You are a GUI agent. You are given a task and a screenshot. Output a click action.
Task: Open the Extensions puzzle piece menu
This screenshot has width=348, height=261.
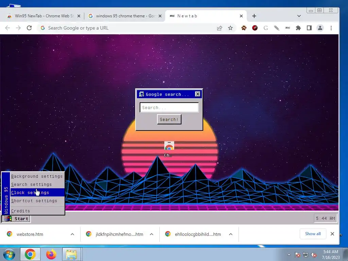click(298, 28)
